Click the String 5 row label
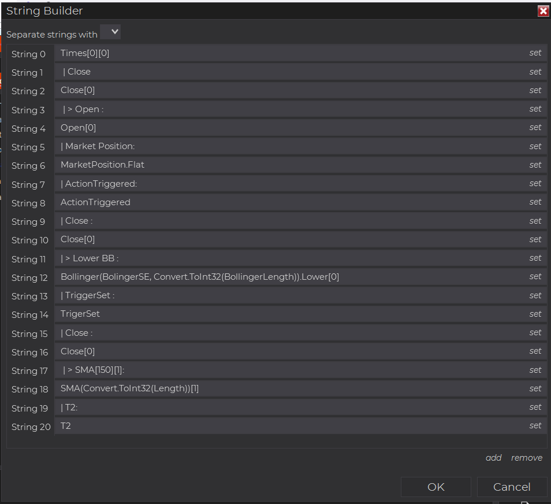 [x=28, y=147]
